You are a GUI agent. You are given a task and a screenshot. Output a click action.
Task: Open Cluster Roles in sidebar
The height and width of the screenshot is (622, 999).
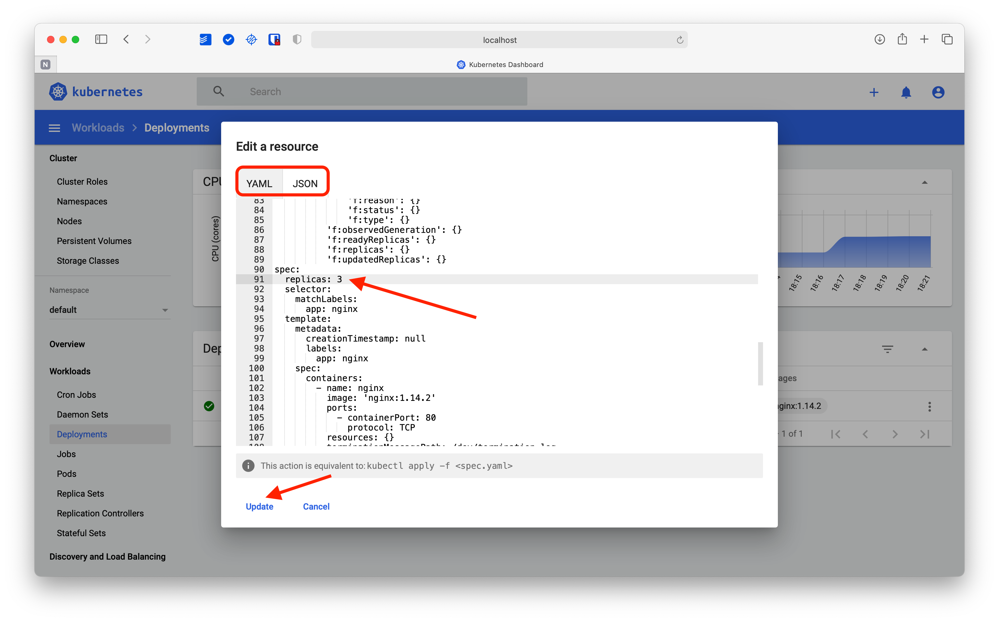coord(82,181)
